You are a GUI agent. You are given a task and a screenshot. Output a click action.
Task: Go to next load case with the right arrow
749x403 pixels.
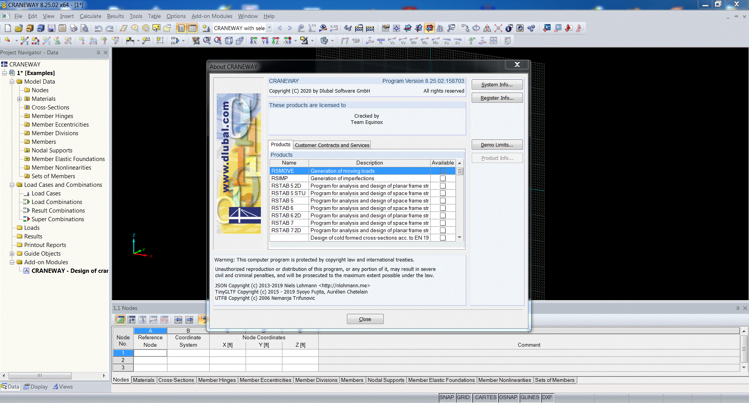[x=290, y=28]
